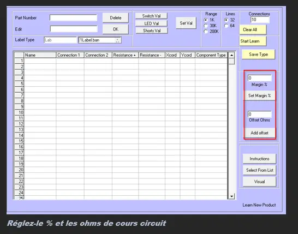Viewport: 298px width, 234px height.
Task: Click the Clear All button
Action: tap(253, 29)
